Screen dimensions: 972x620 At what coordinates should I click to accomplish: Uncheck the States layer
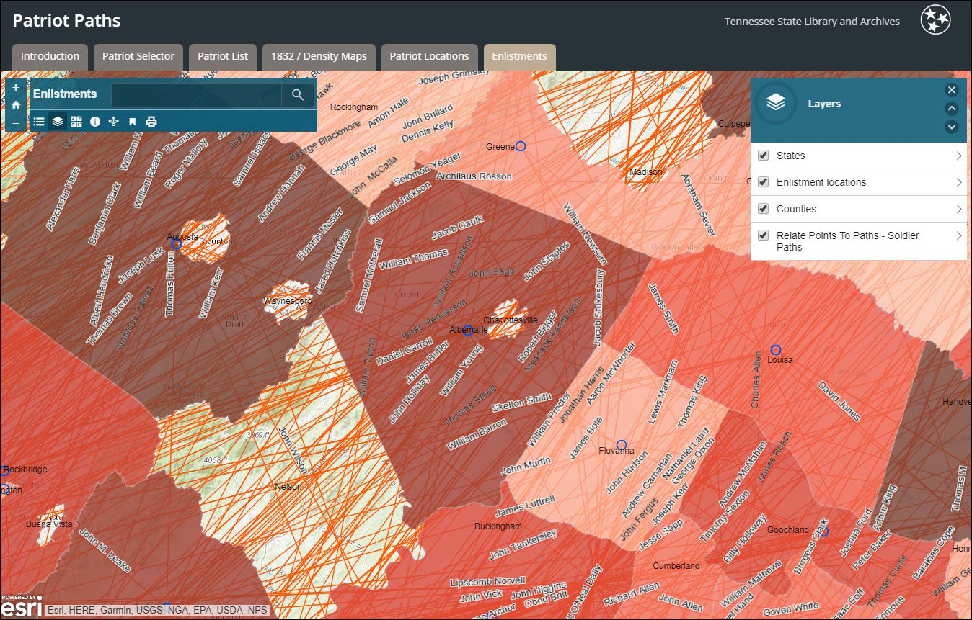762,155
